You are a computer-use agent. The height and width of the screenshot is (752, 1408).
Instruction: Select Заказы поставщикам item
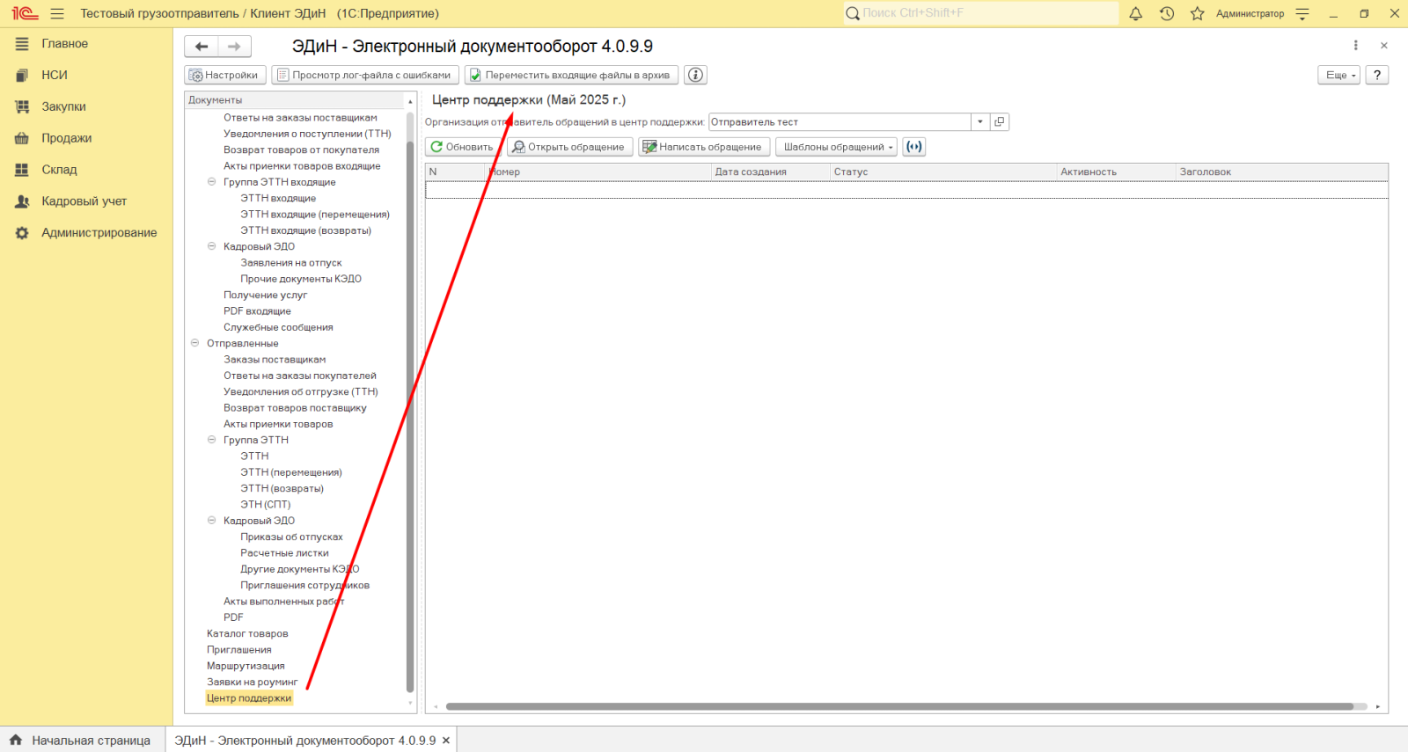point(275,360)
